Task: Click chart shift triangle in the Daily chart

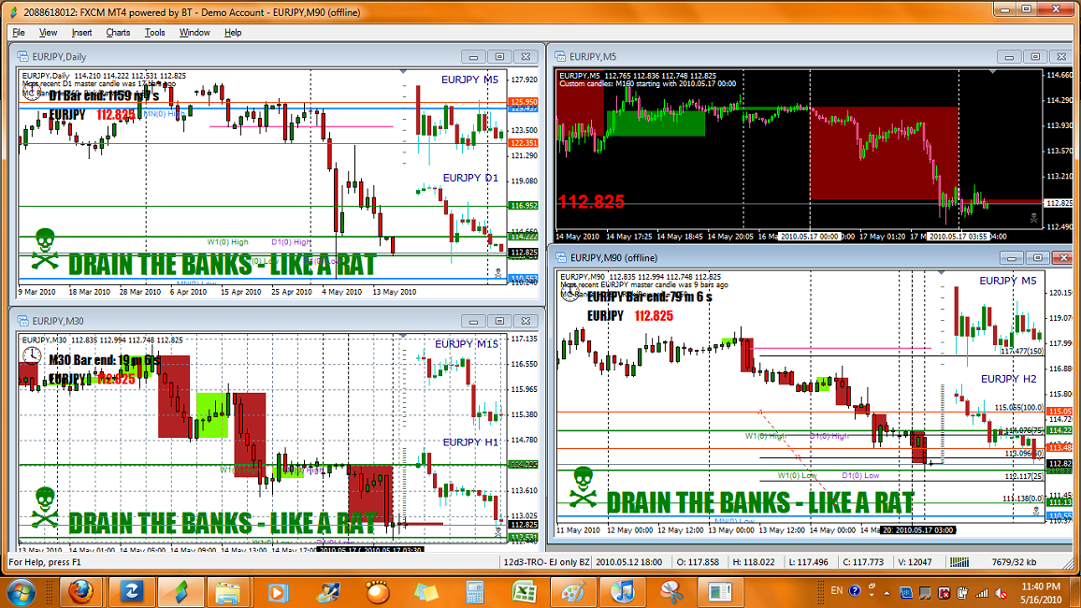Action: click(403, 71)
